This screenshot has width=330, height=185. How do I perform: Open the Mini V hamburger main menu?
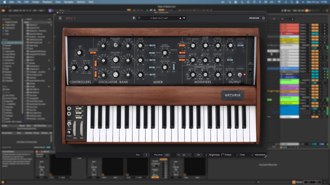pyautogui.click(x=60, y=18)
